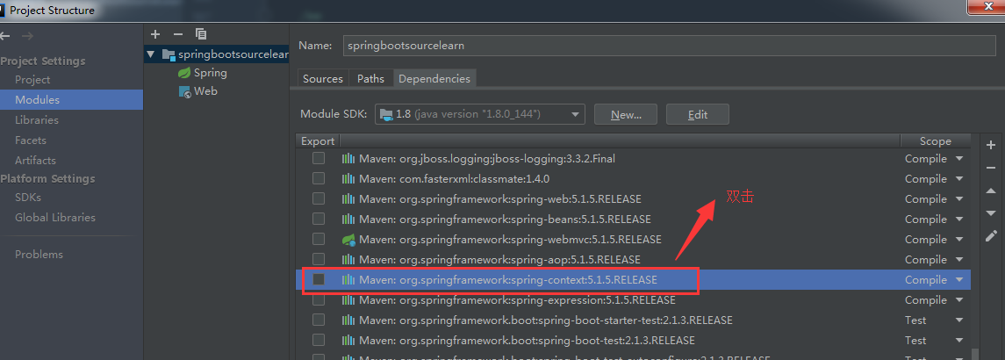Edit dependency with the pencil icon
Image resolution: width=1005 pixels, height=360 pixels.
[991, 236]
